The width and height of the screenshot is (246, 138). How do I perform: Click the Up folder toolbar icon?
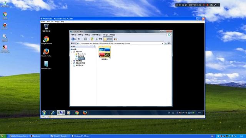pyautogui.click(x=92, y=39)
